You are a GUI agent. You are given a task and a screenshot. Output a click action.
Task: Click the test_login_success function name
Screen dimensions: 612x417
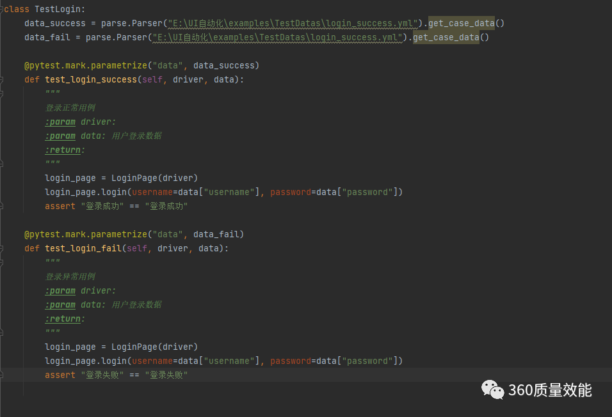[91, 79]
